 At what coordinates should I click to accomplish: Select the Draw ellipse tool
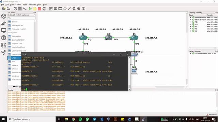(65, 9)
